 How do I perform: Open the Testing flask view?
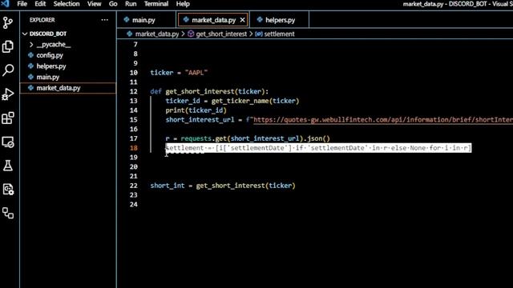click(x=8, y=166)
